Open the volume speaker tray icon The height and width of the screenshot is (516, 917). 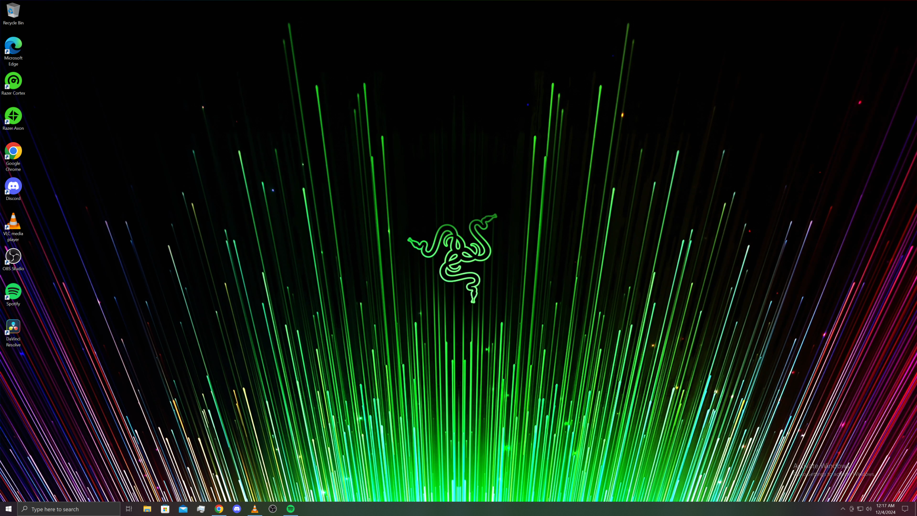pyautogui.click(x=869, y=509)
